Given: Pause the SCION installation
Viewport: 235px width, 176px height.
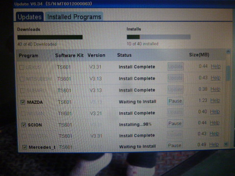Looking at the screenshot, I should pos(175,124).
